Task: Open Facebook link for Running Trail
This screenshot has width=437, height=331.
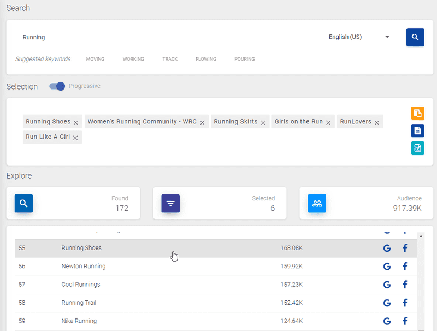Action: [x=405, y=303]
